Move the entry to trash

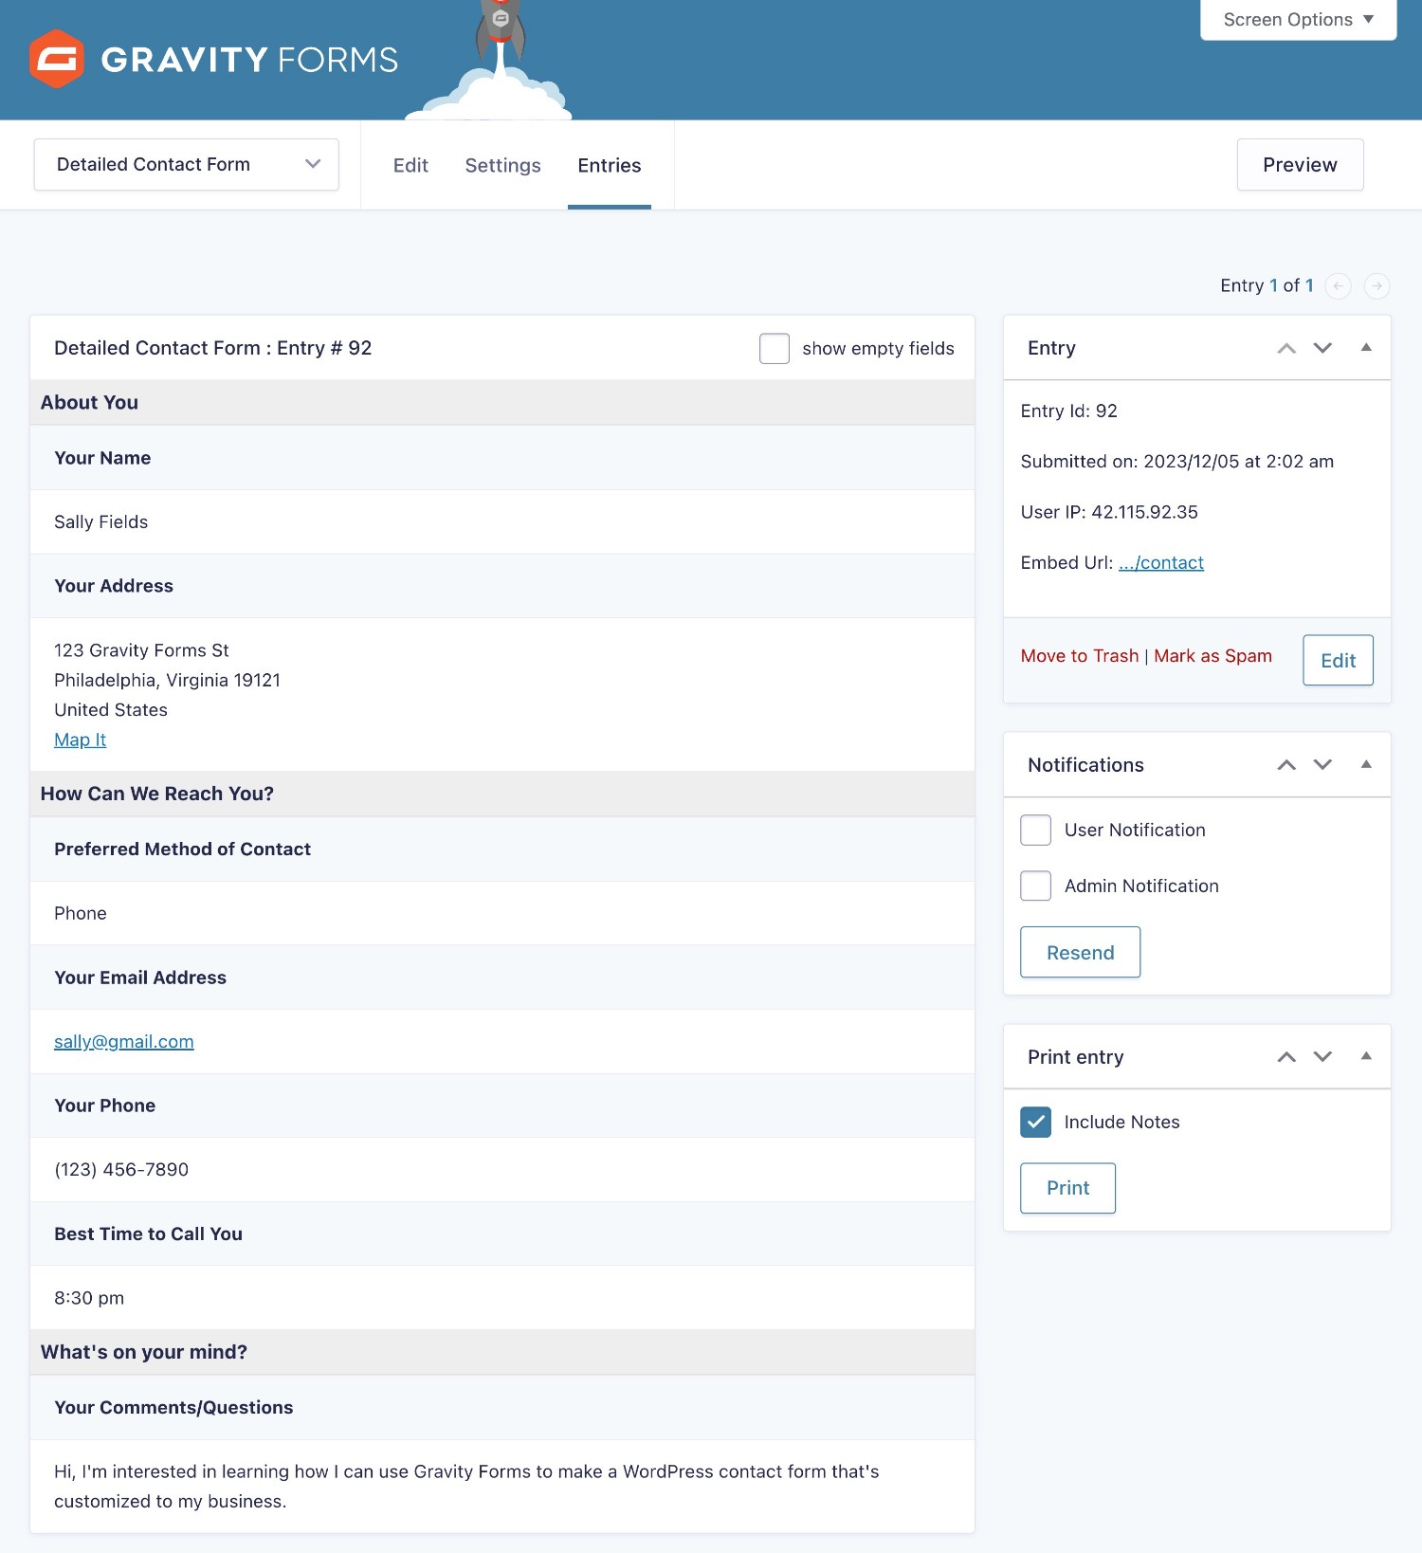tap(1079, 656)
